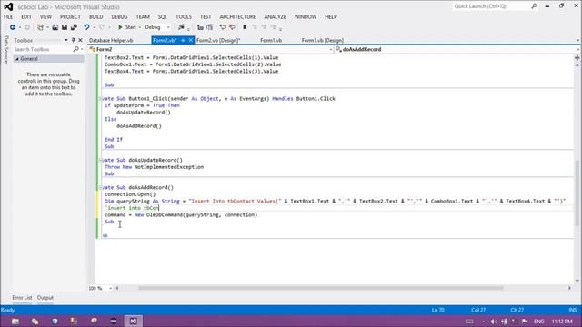Click the Save toolbar icon
The height and width of the screenshot is (327, 582).
(x=65, y=27)
